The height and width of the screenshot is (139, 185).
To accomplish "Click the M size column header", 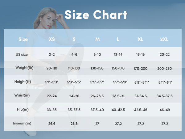I will (x=97, y=39).
